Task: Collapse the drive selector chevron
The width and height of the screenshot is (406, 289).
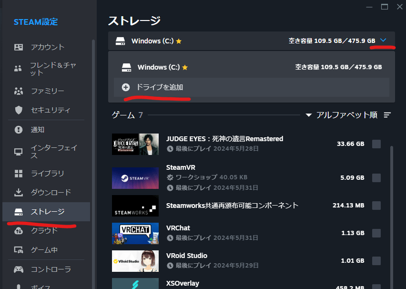Action: 383,40
